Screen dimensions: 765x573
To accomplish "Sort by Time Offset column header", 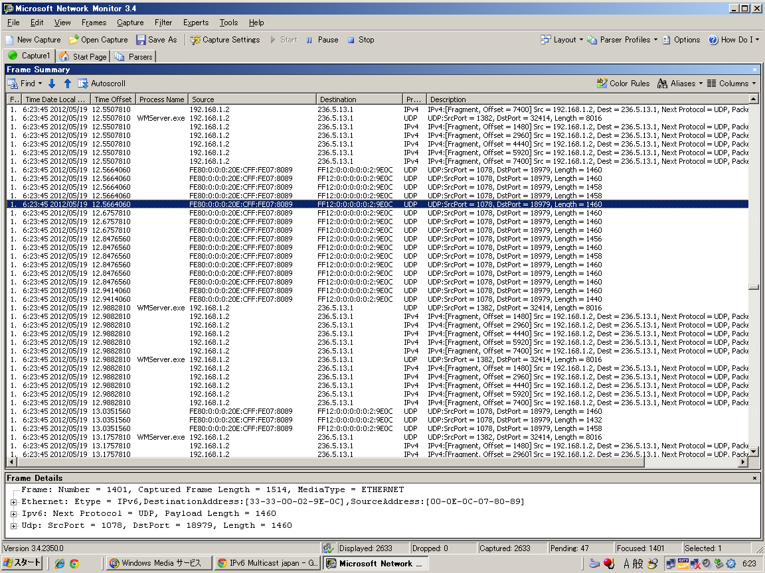I will coord(113,99).
